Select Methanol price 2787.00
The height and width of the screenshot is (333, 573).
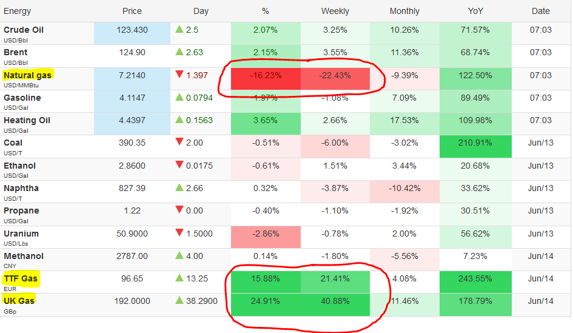coord(132,256)
